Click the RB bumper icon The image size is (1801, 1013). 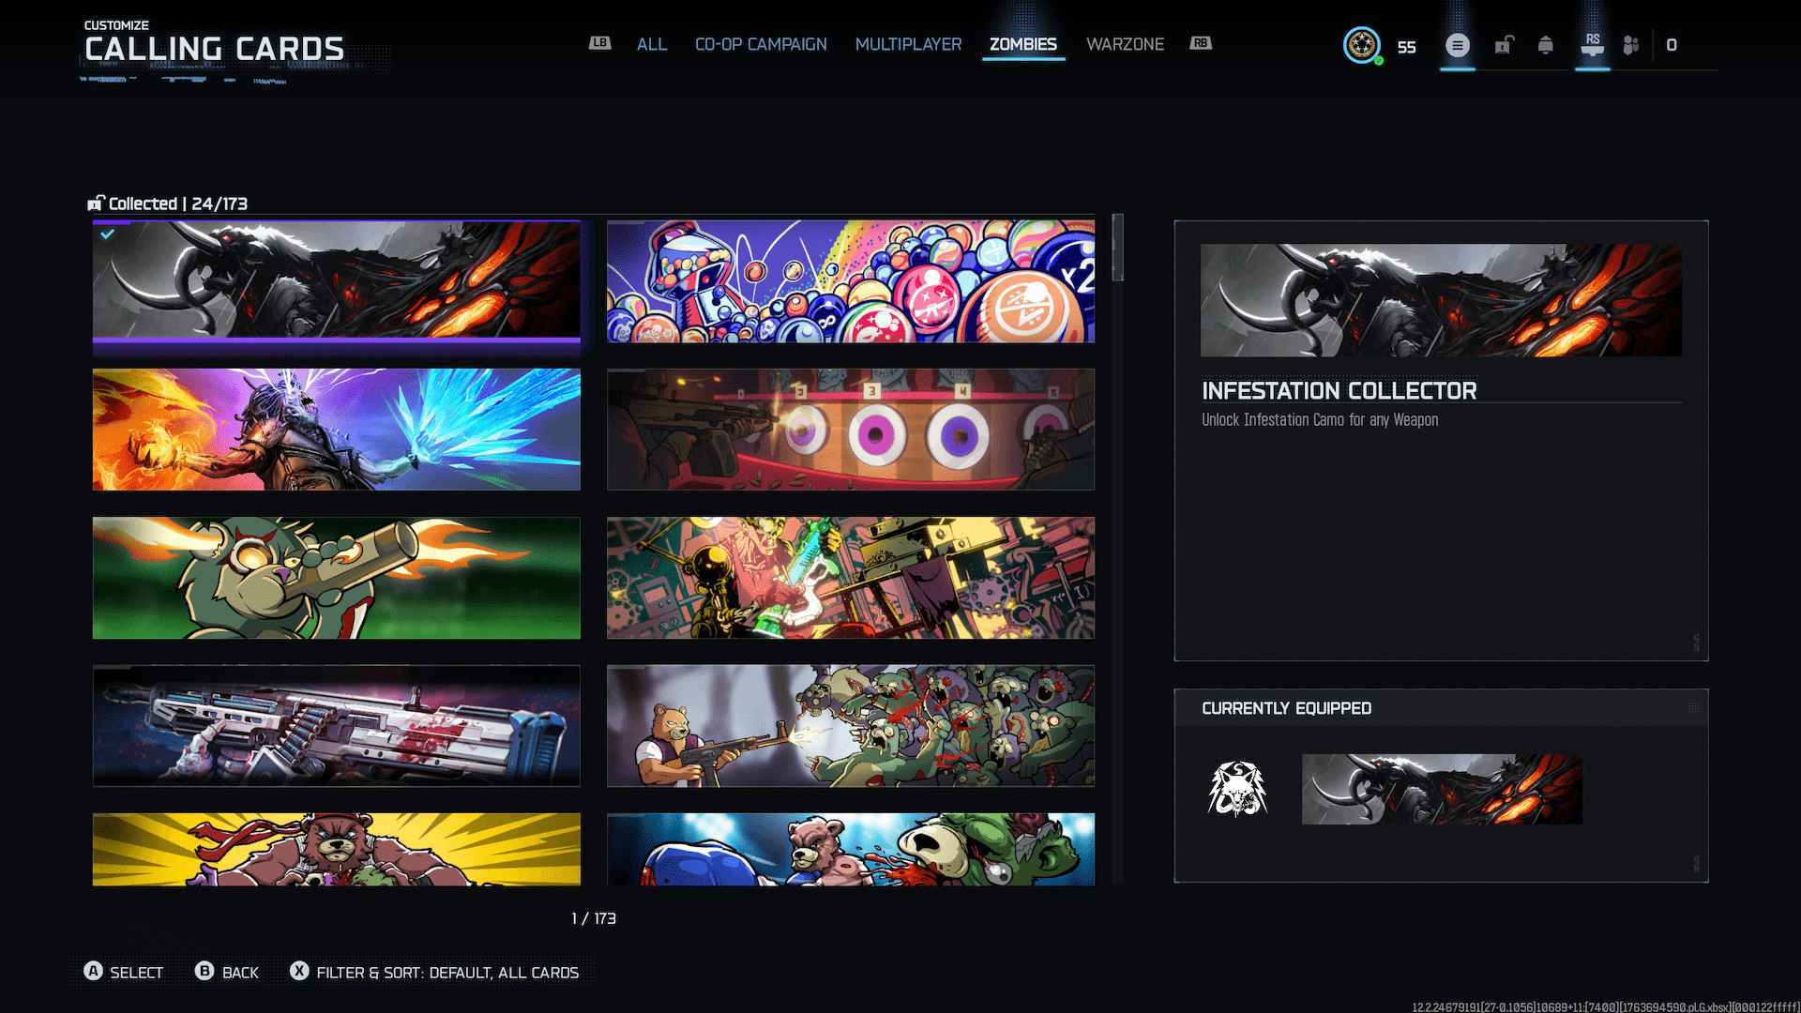click(x=1201, y=43)
